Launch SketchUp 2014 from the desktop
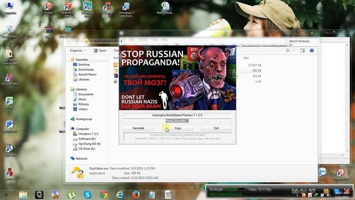355x200 pixels. coord(68,9)
